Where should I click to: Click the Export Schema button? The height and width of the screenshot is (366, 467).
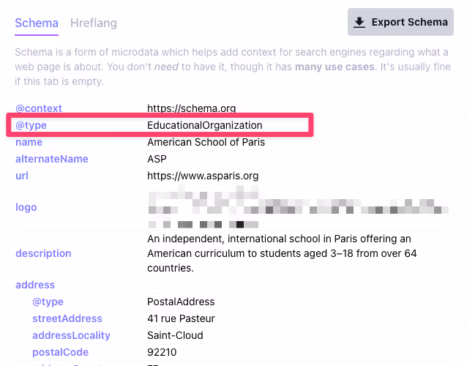point(400,22)
